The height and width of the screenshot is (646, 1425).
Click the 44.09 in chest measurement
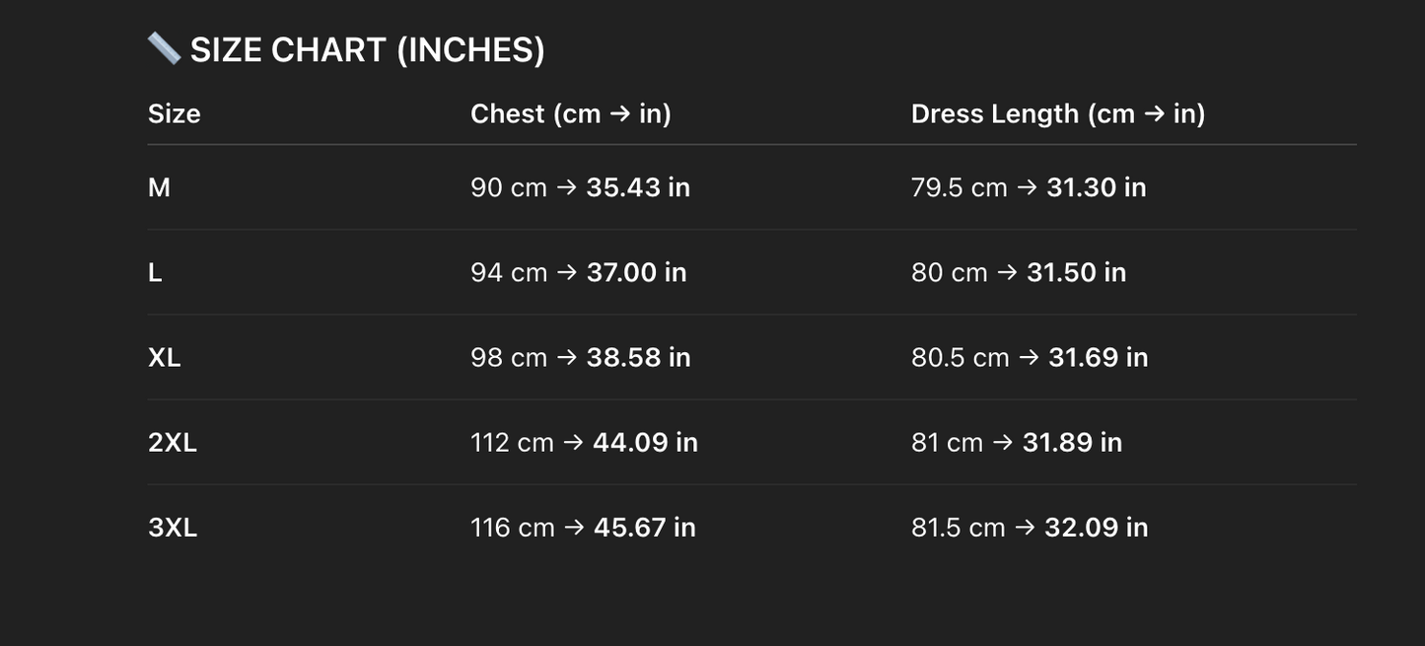click(645, 443)
